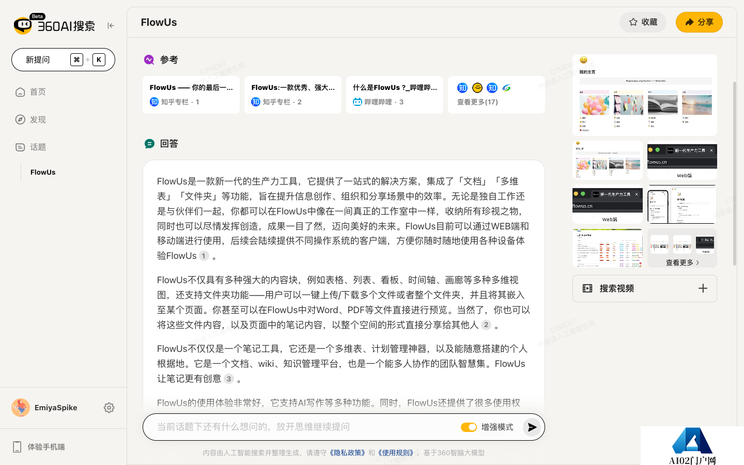744x465 pixels.
Task: Open settings via the gear icon
Action: click(x=109, y=408)
